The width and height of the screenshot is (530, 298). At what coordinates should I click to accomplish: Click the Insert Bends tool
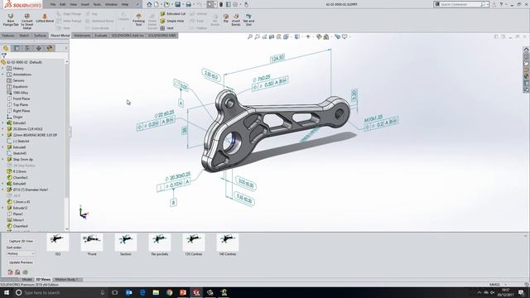pyautogui.click(x=236, y=20)
